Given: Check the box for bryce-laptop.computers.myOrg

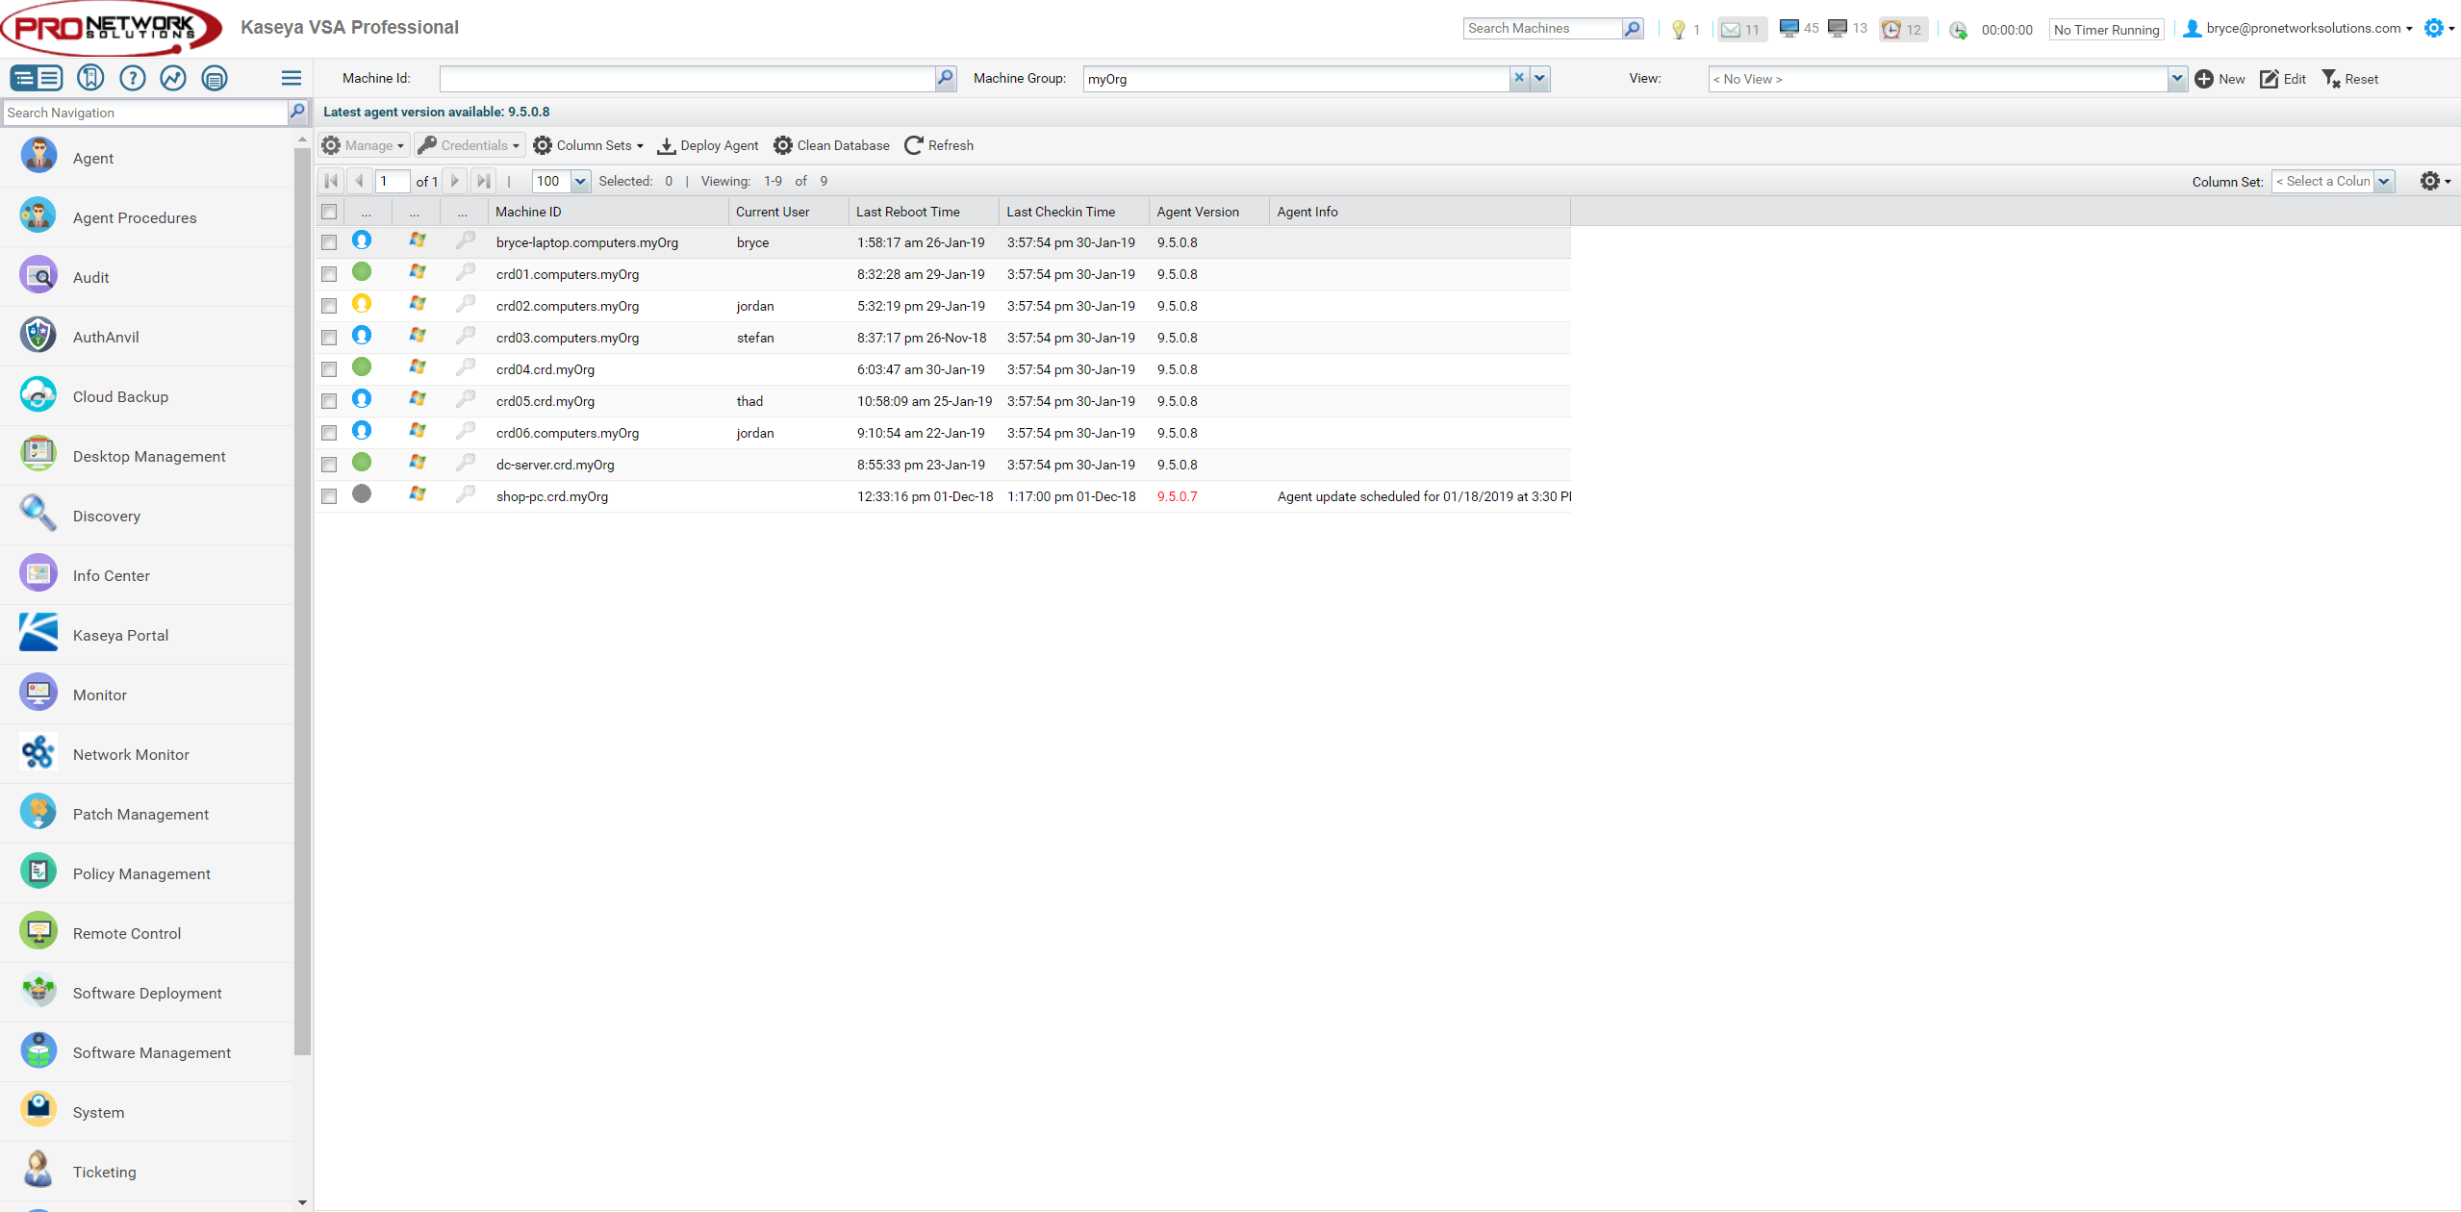Looking at the screenshot, I should coord(329,242).
